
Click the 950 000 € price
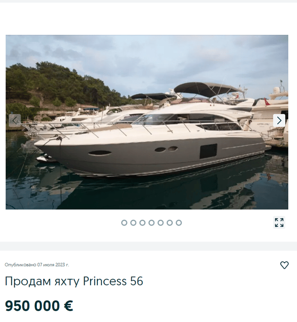[x=39, y=306]
